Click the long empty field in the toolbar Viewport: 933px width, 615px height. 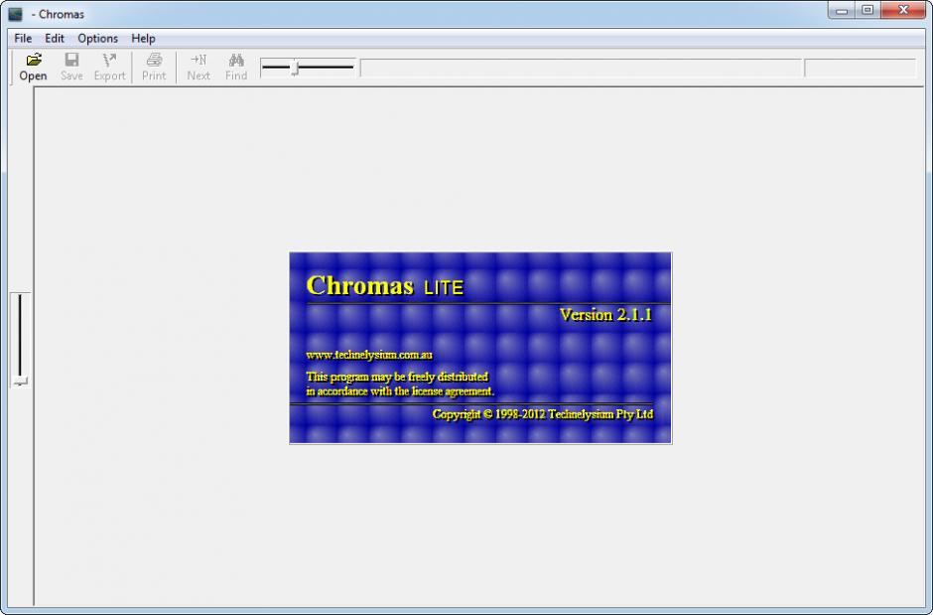pyautogui.click(x=580, y=68)
